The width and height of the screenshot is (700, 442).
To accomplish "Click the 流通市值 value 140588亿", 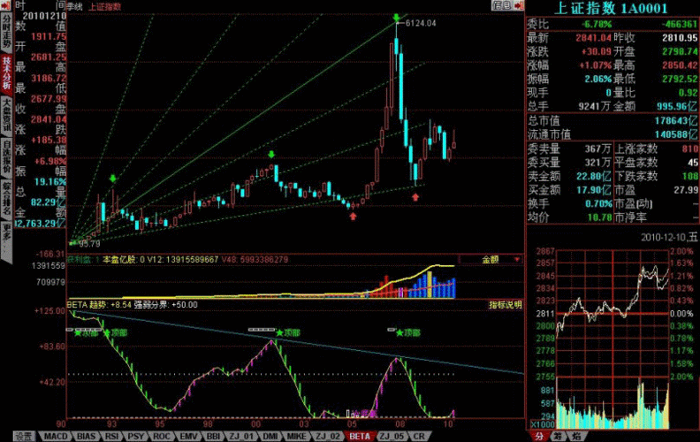I will click(676, 134).
